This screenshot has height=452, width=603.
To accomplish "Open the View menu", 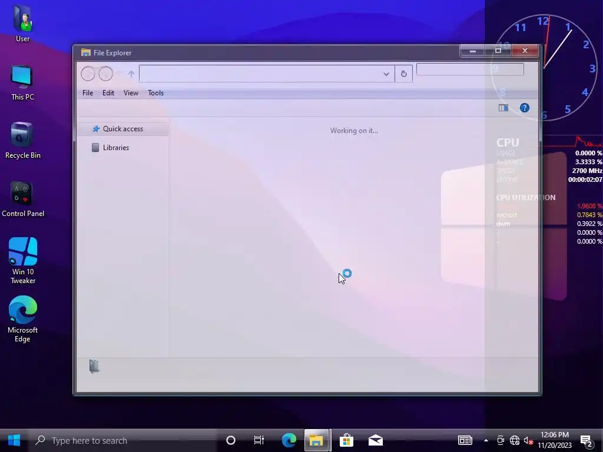I will [131, 93].
